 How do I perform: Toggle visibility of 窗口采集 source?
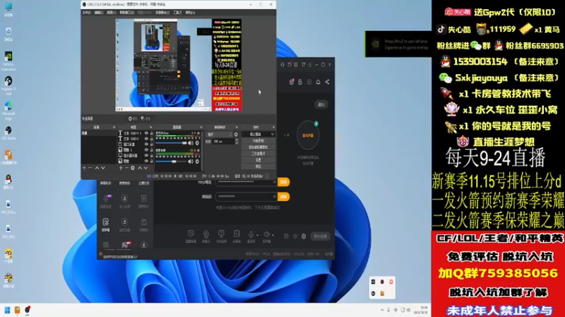(146, 144)
